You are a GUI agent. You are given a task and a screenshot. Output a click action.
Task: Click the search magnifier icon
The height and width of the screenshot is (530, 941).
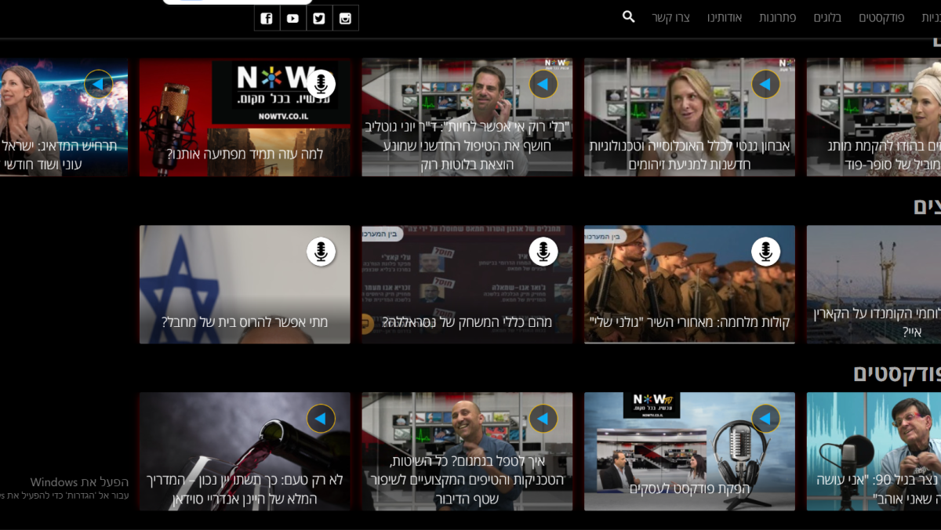(x=628, y=16)
